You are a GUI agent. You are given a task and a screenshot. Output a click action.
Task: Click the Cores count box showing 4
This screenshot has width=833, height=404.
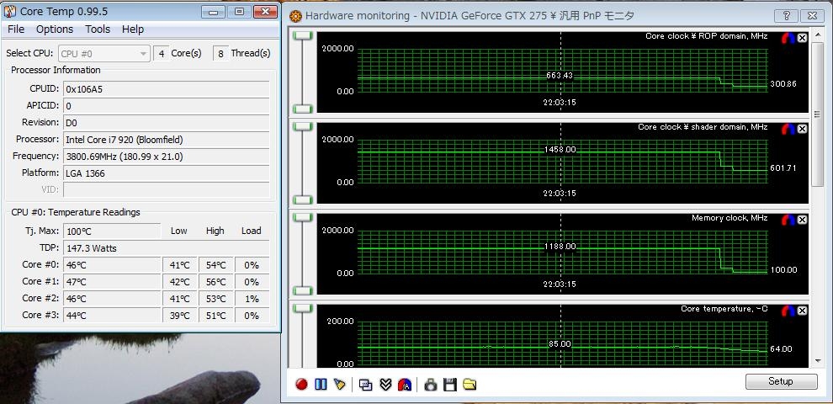(161, 54)
